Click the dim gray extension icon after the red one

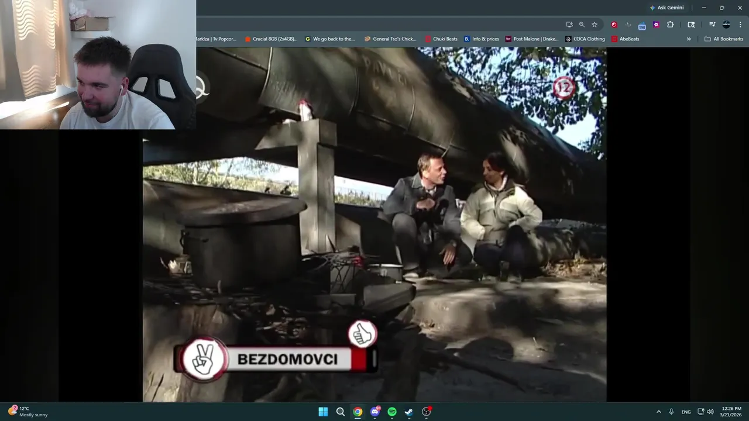click(628, 25)
